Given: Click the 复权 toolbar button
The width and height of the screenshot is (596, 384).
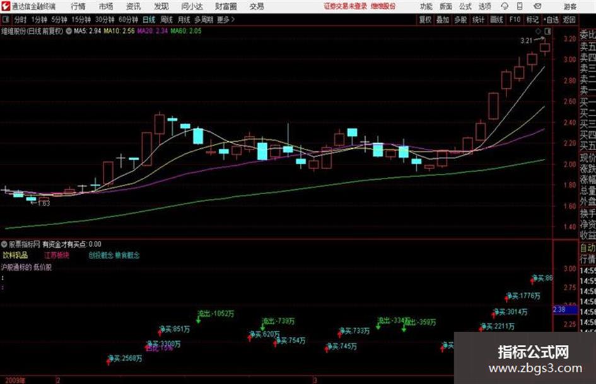Looking at the screenshot, I should point(425,20).
